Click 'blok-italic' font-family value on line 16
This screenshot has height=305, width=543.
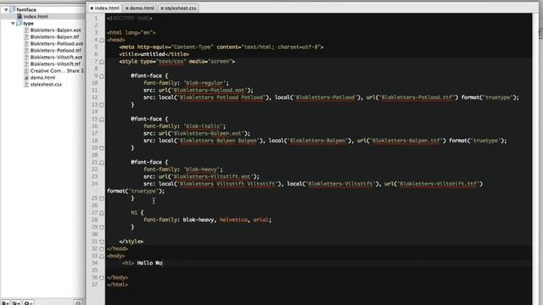click(x=204, y=126)
